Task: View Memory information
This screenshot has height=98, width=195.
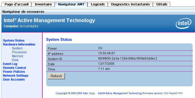Action: [x=18, y=56]
